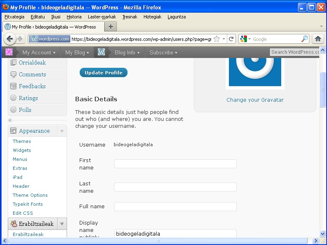Image resolution: width=327 pixels, height=245 pixels.
Task: Collapse the Appearance section arrow
Action: tap(62, 131)
